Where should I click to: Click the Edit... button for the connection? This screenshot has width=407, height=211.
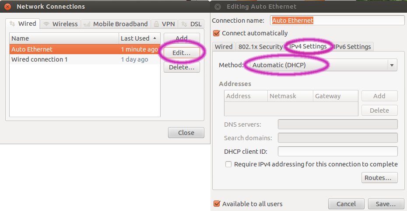(x=181, y=53)
